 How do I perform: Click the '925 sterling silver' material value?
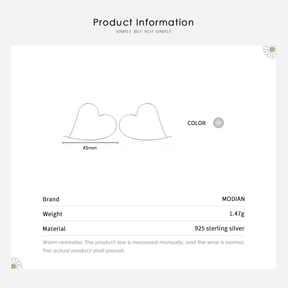click(219, 229)
